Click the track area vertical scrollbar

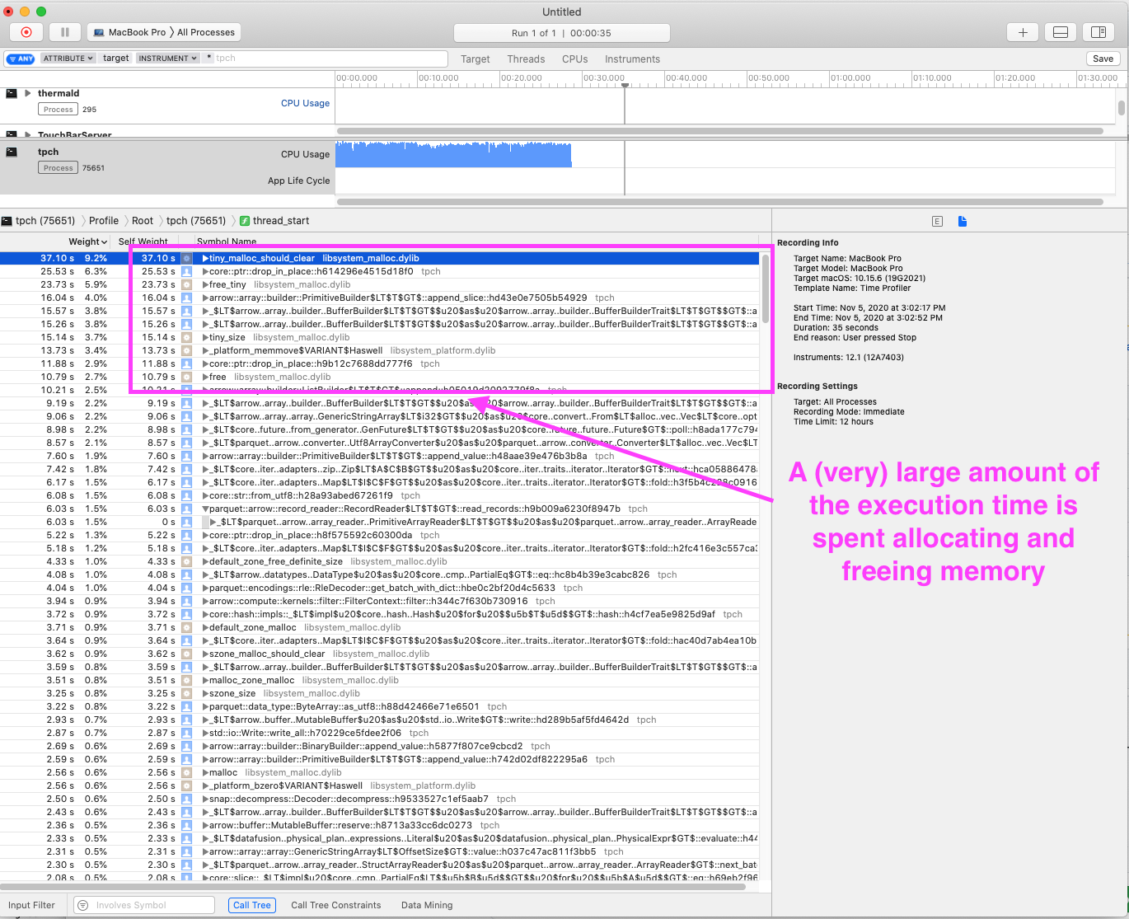point(1121,108)
